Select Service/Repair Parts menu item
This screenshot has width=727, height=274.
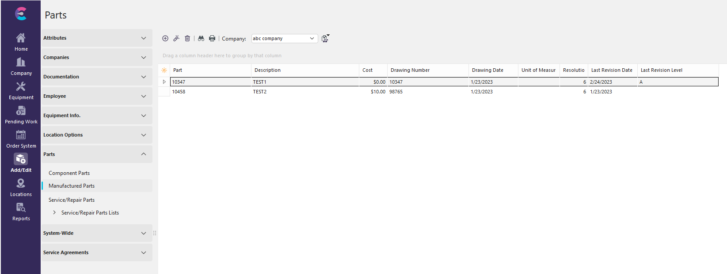[x=72, y=200]
